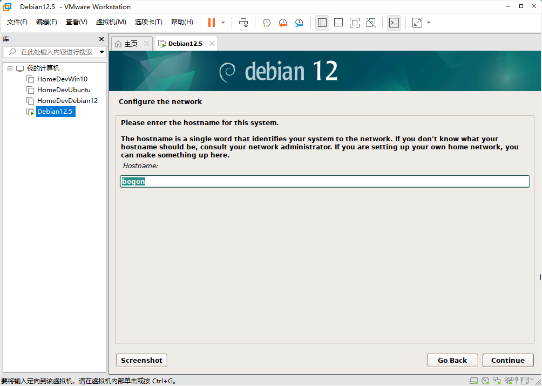Click the network adapter status icon
Image resolution: width=542 pixels, height=386 pixels.
[497, 380]
